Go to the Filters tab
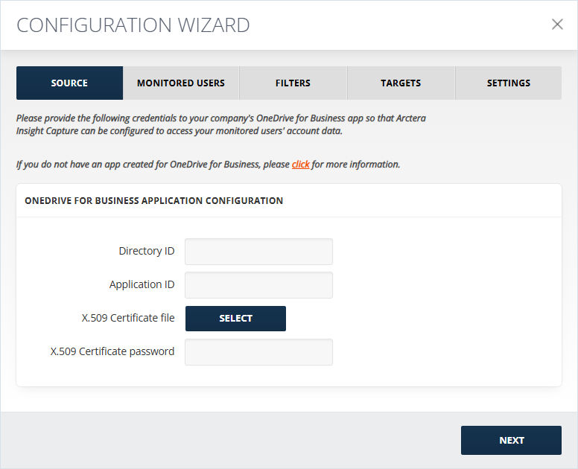 [x=293, y=83]
